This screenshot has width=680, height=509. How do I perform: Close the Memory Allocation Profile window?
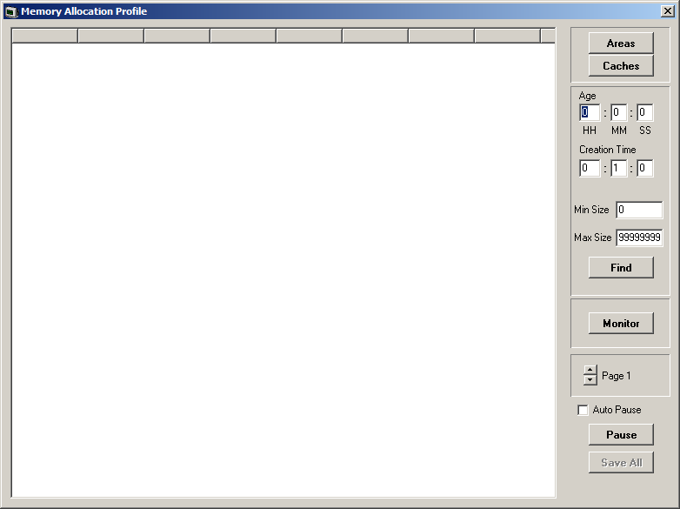pyautogui.click(x=668, y=11)
